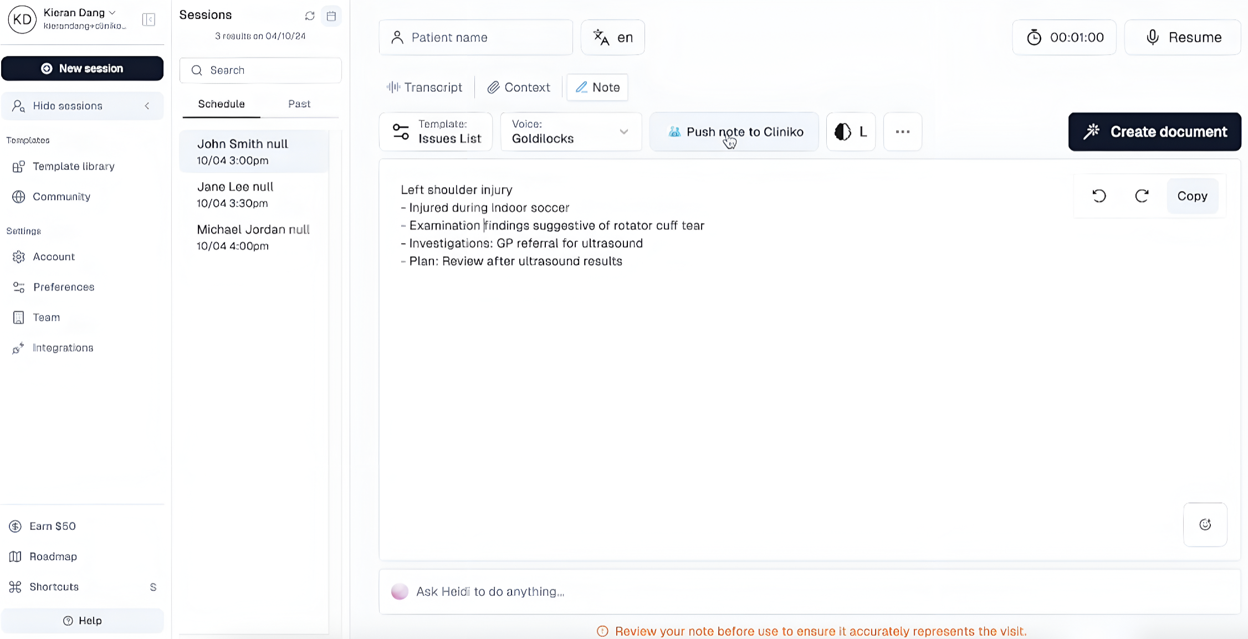Undo the last note edit

1099,196
